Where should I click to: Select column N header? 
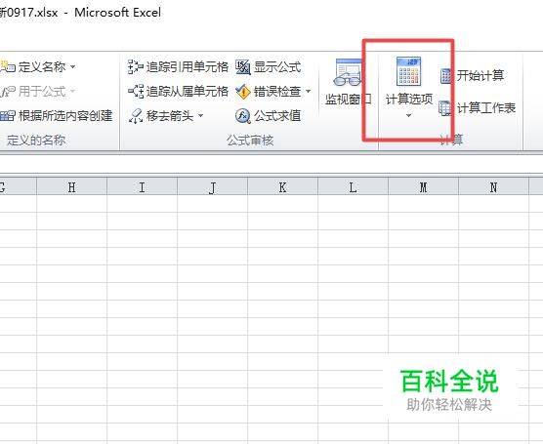coord(493,187)
